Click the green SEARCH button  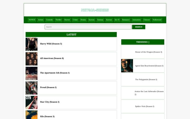(x=139, y=27)
